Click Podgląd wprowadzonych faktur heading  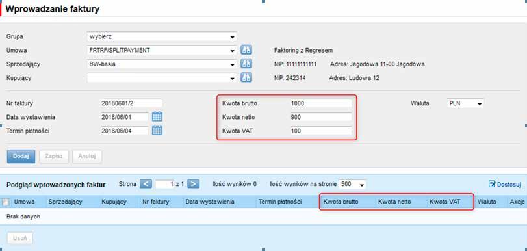click(x=56, y=185)
